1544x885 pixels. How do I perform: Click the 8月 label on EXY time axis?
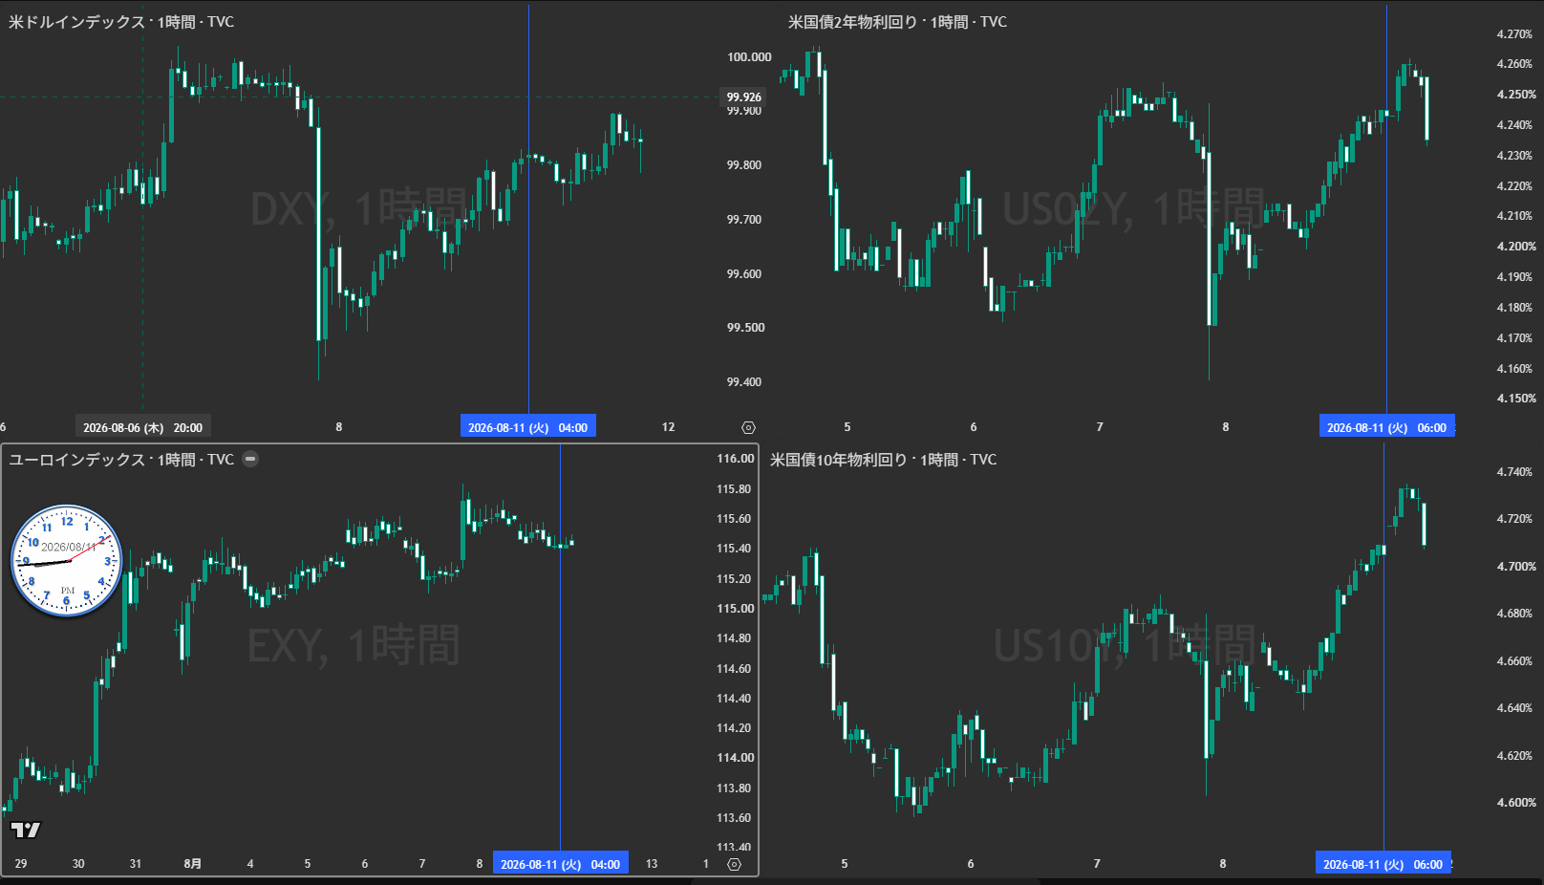point(193,863)
